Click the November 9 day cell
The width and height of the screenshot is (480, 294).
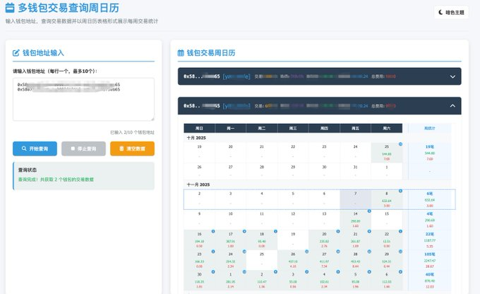pyautogui.click(x=199, y=220)
